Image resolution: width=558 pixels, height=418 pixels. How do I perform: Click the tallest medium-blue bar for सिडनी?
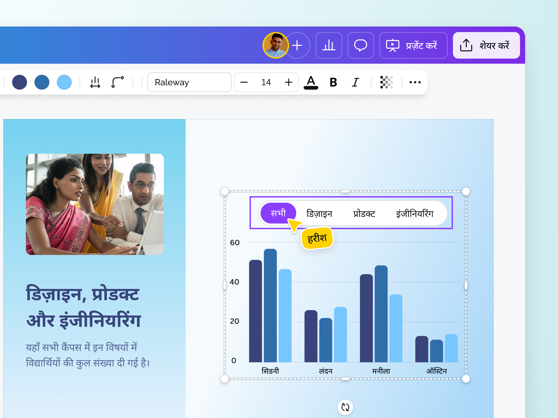click(x=270, y=305)
